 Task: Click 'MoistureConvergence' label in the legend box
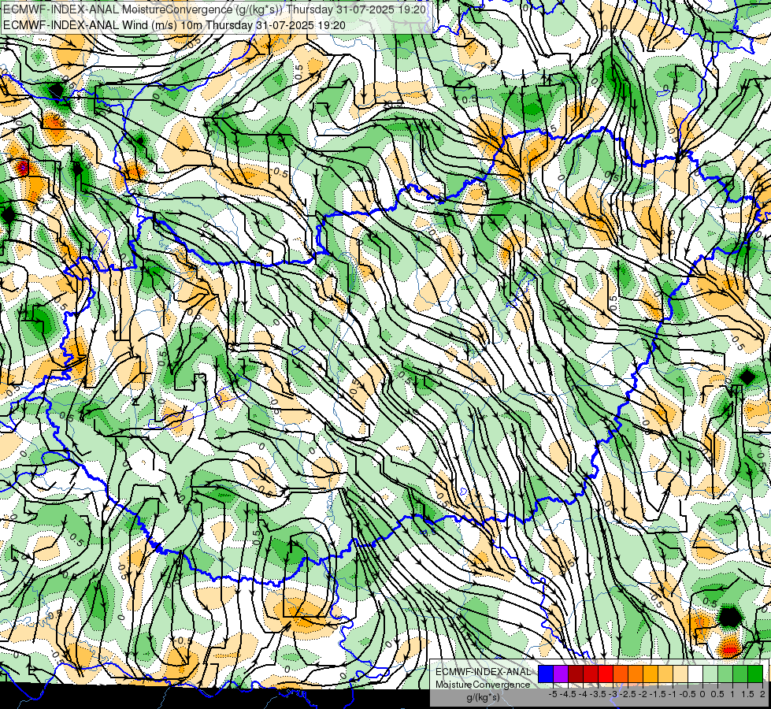483,685
